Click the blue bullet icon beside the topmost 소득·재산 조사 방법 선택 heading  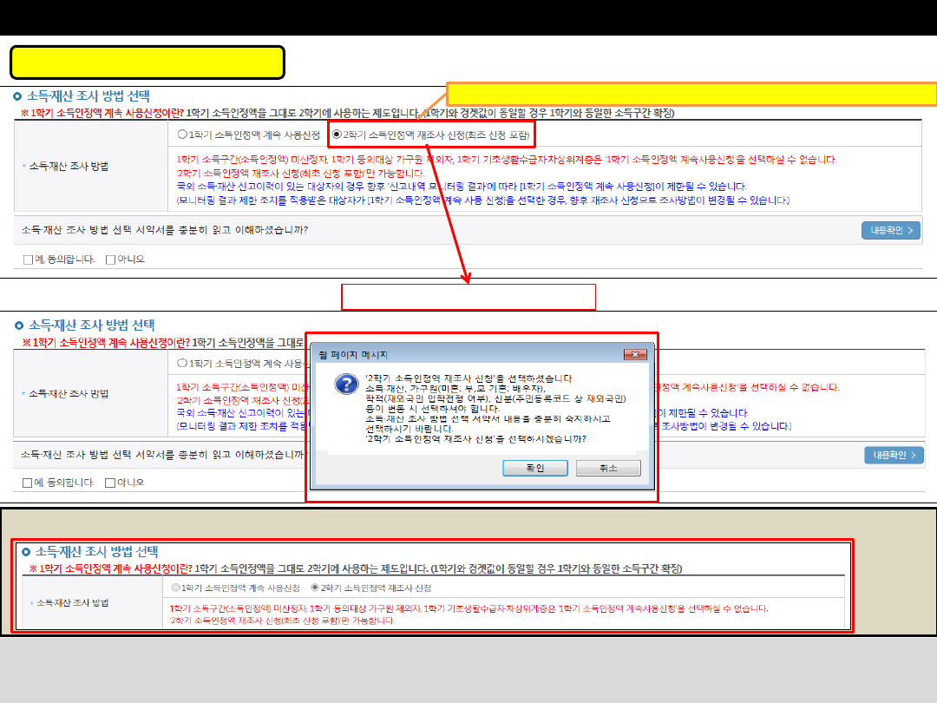18,96
